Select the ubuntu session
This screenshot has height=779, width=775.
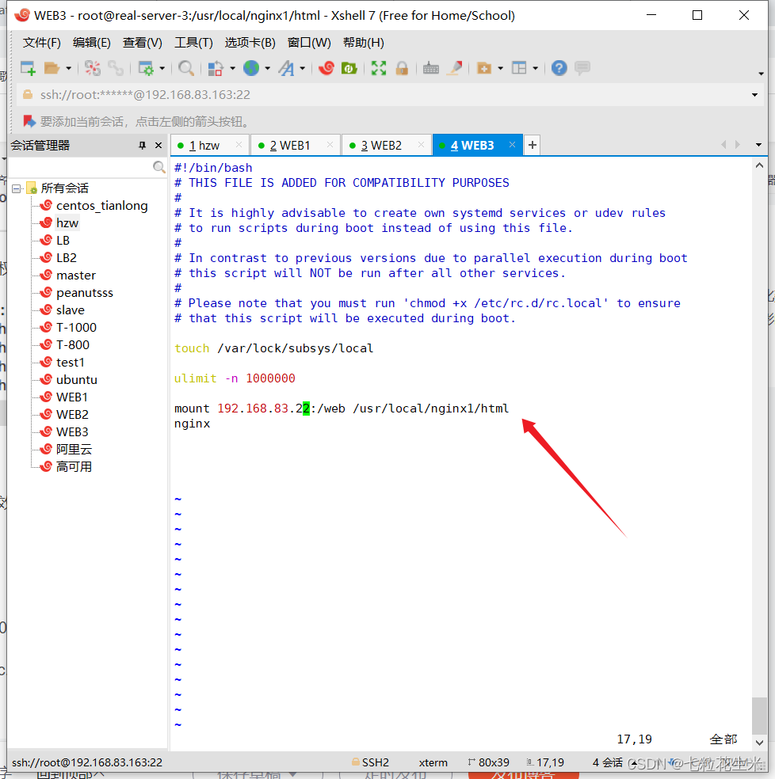point(77,379)
